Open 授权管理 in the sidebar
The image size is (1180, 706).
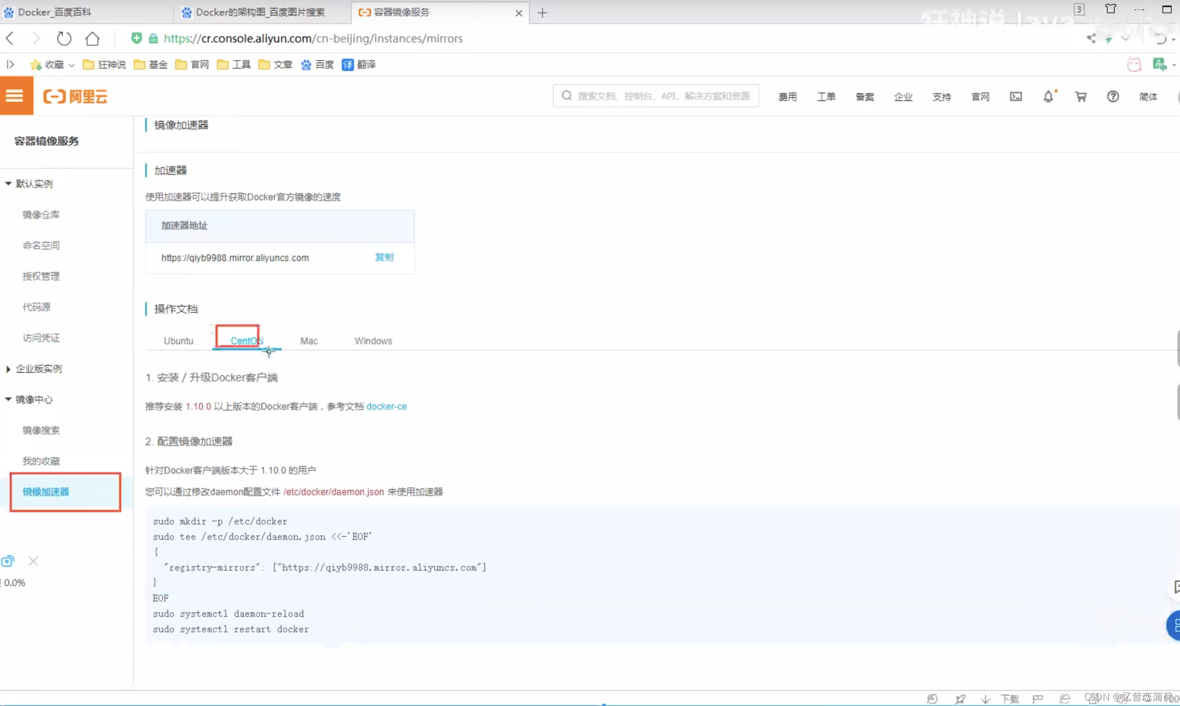click(41, 276)
